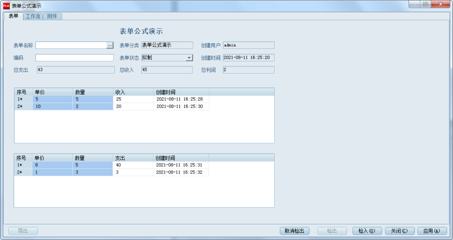Click the 支出 column header in the lower table
The height and width of the screenshot is (240, 453).
(133, 158)
